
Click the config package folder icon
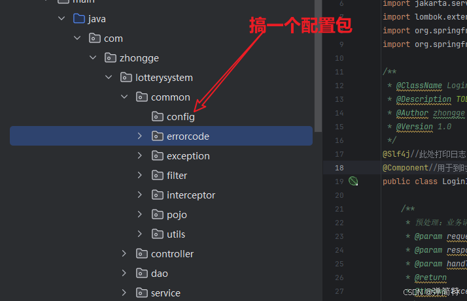click(157, 117)
